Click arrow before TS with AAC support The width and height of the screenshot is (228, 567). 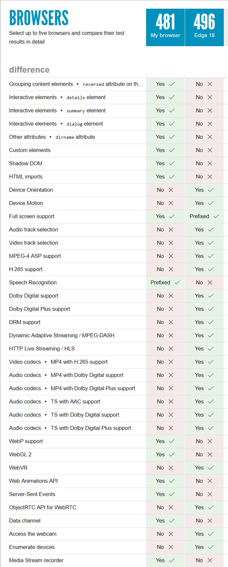pyautogui.click(x=46, y=402)
